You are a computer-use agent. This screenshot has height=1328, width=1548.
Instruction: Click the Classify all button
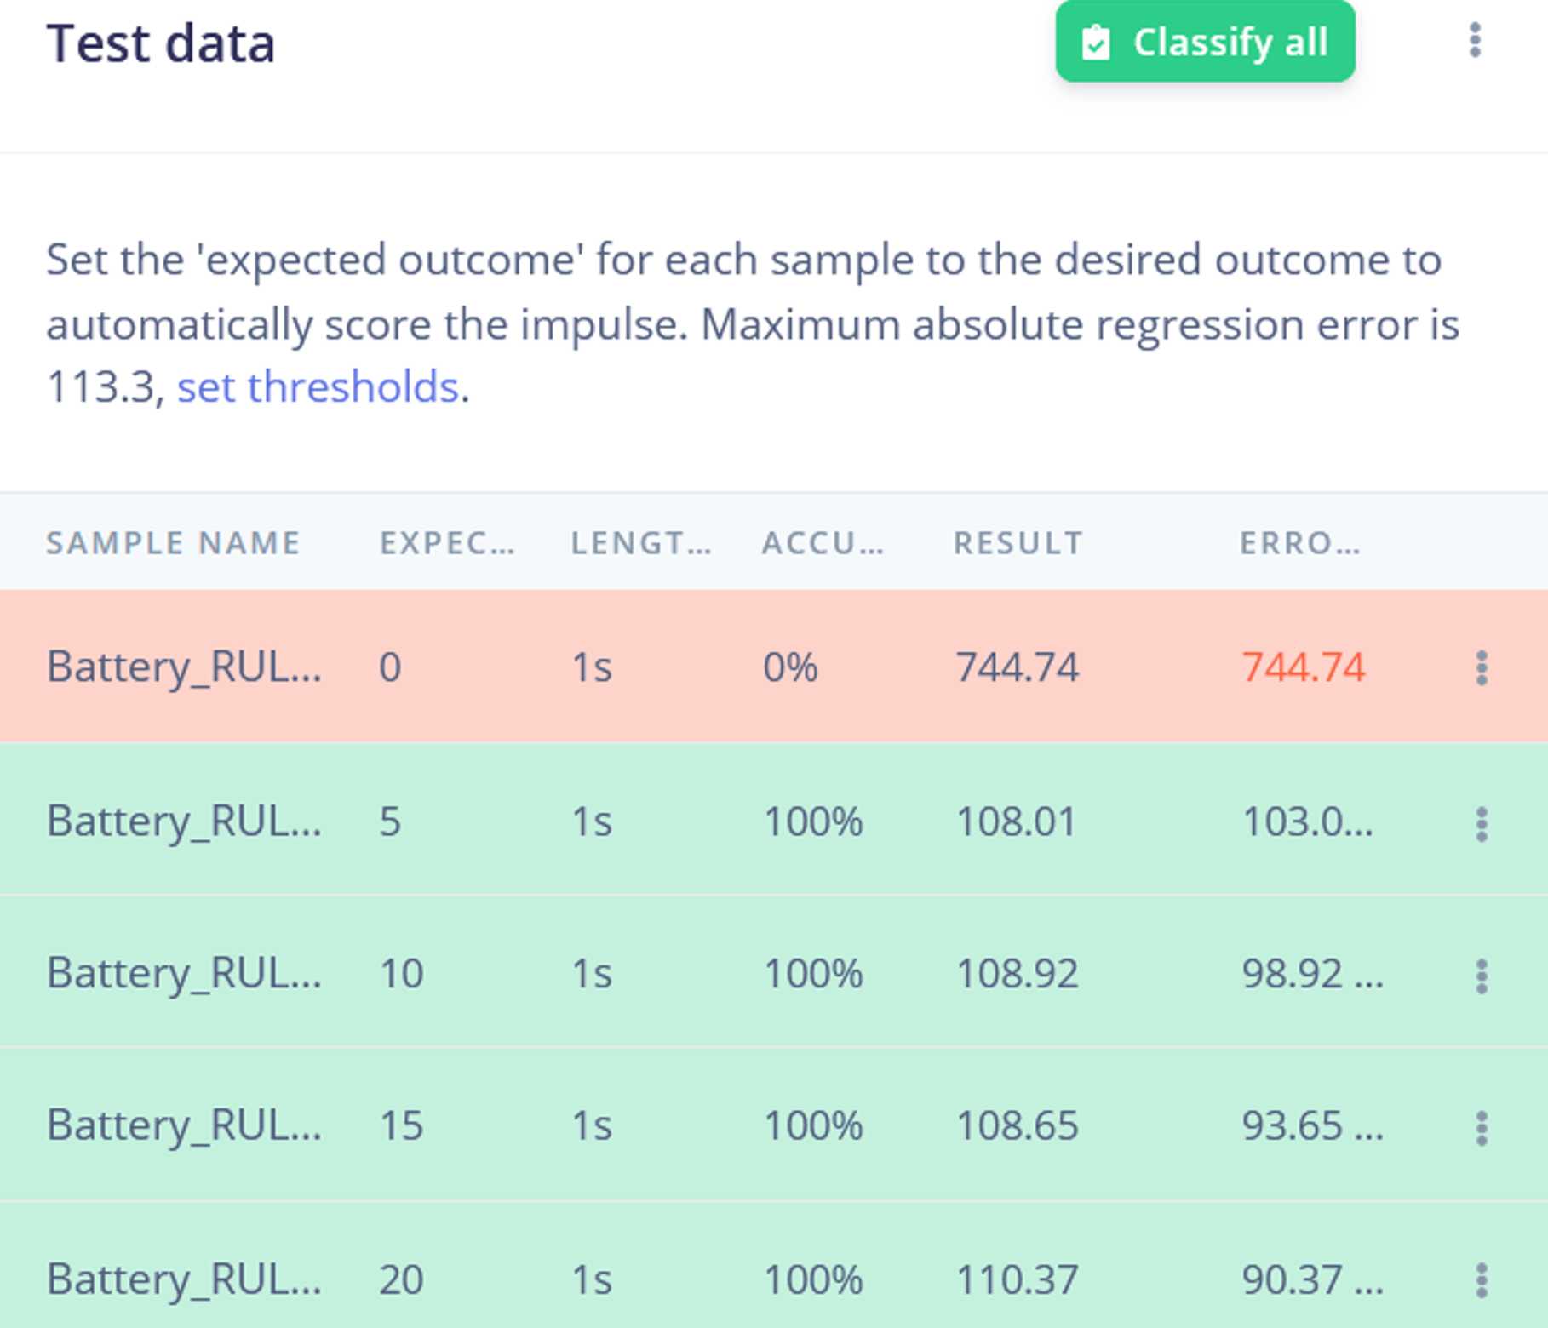click(x=1205, y=42)
